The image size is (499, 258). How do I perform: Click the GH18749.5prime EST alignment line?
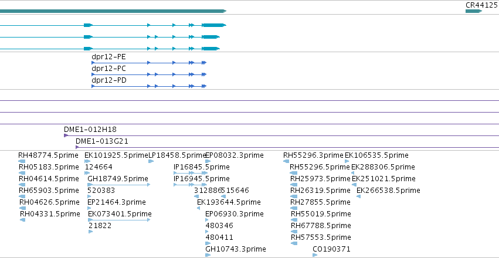coord(118,185)
